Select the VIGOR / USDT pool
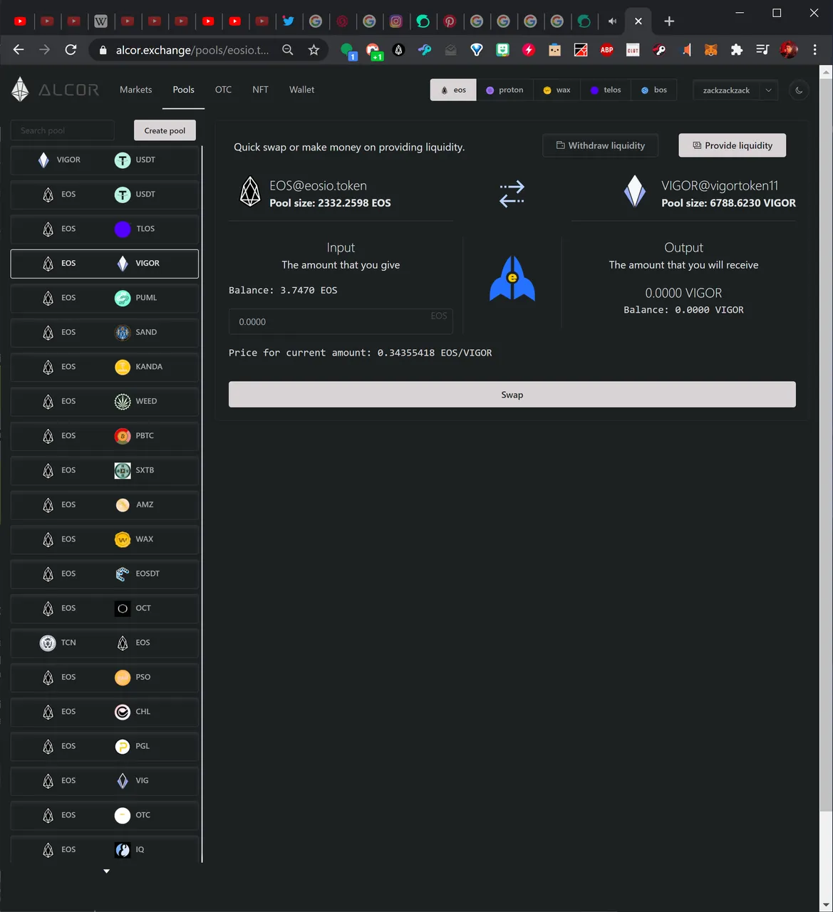 click(105, 160)
